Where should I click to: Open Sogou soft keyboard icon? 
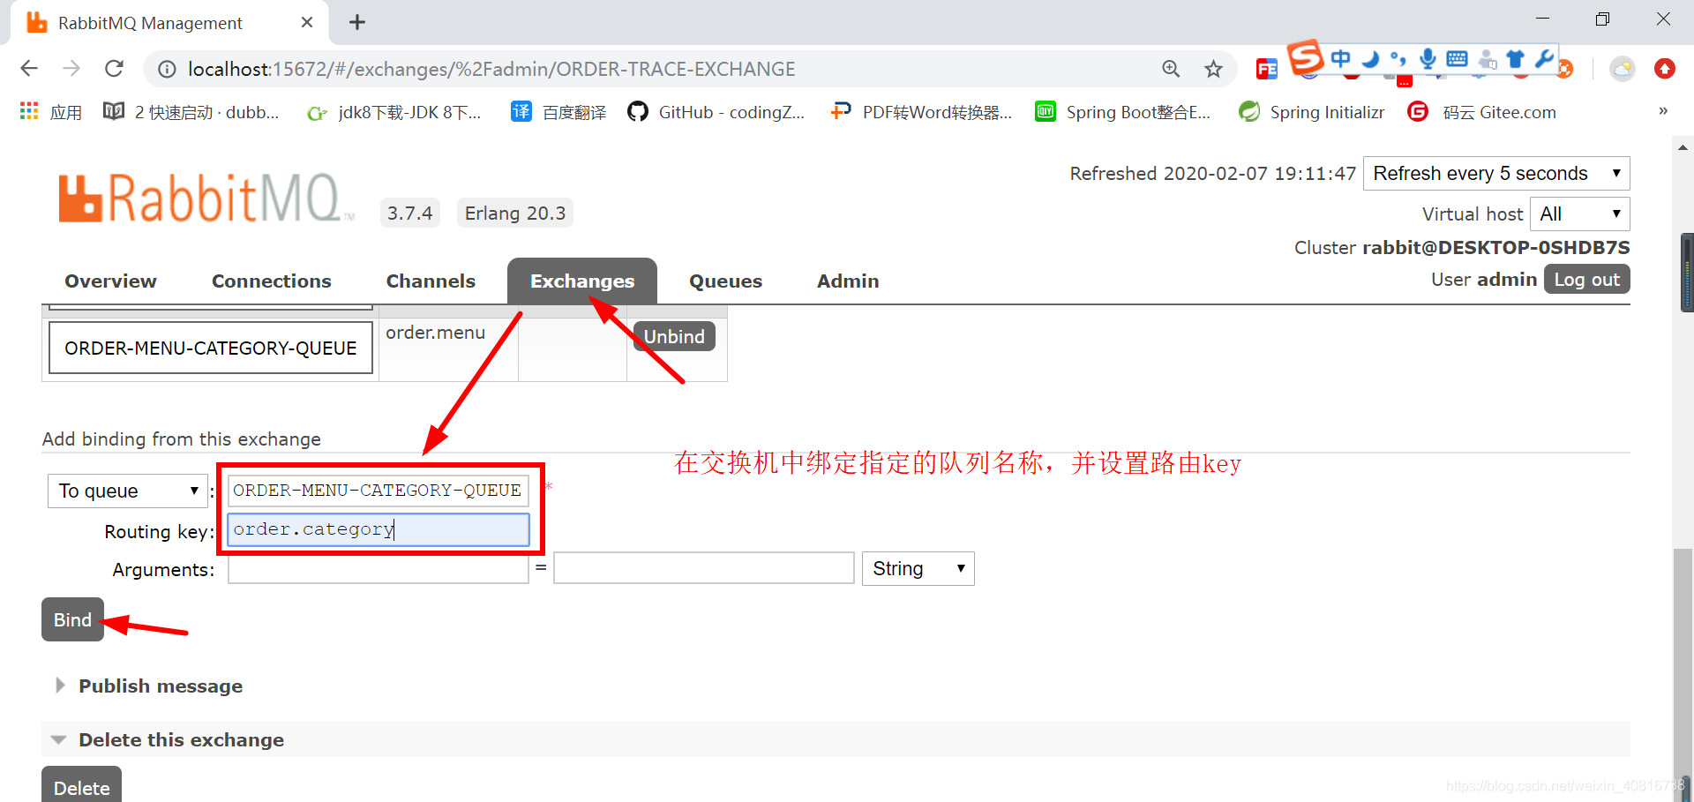point(1458,59)
